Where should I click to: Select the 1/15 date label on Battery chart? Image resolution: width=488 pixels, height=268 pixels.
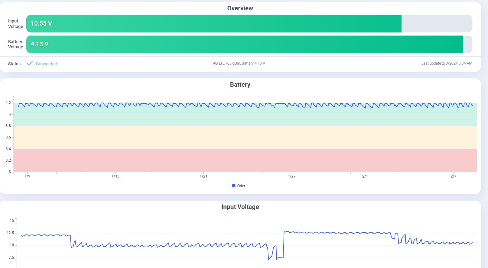click(116, 176)
